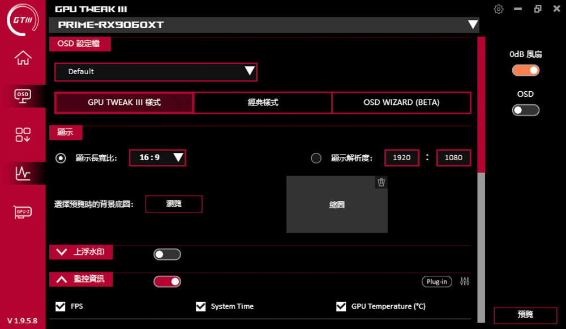566x329 pixels.
Task: Close the GPU Tweak III window
Action: pos(556,8)
